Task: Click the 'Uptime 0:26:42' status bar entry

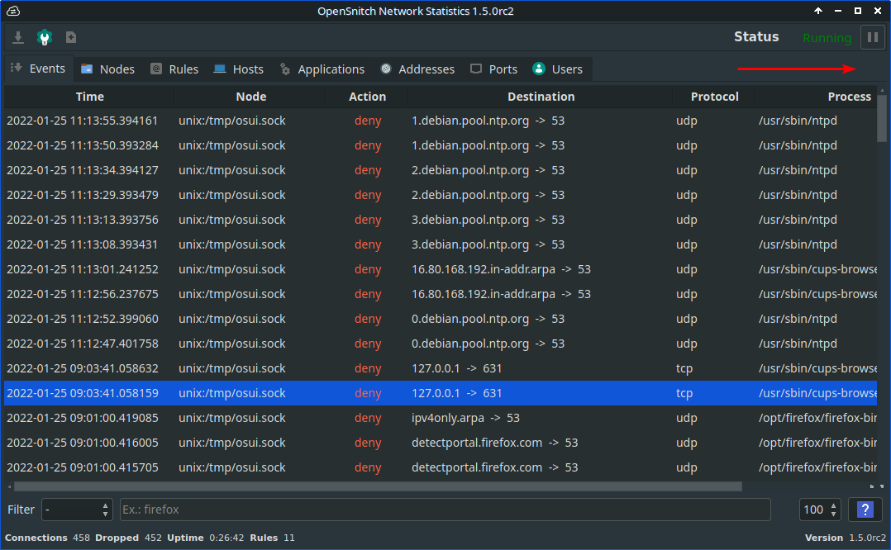Action: pos(205,538)
